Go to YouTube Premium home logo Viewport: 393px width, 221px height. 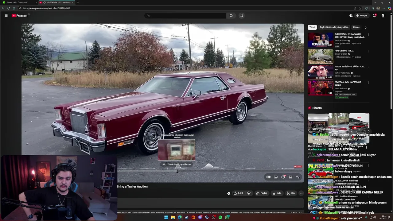tap(20, 16)
